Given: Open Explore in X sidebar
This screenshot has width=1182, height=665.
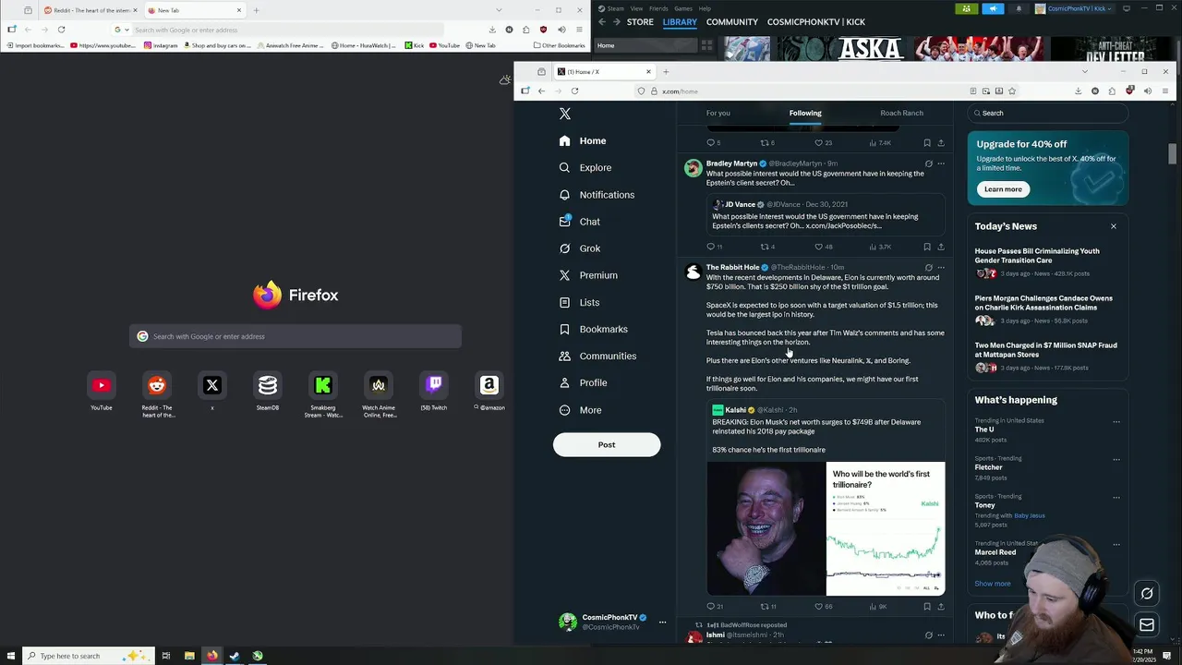Looking at the screenshot, I should click(585, 168).
